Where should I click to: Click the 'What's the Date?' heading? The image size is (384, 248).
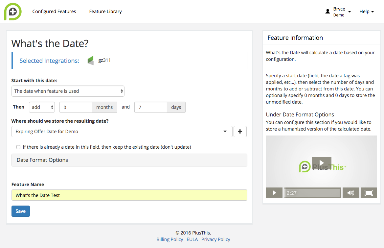(x=50, y=44)
